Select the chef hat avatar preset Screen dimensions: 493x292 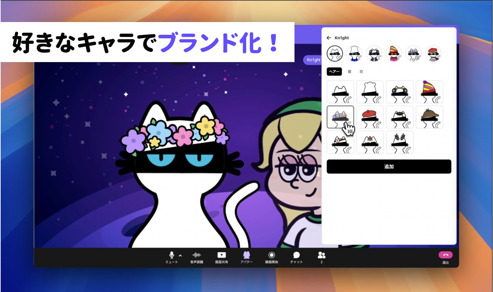(355, 54)
